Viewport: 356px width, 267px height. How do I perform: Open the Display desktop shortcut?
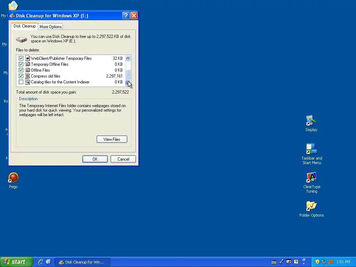tap(311, 123)
